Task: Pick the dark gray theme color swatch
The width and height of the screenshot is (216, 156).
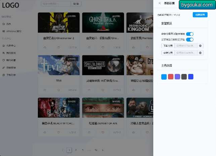Action: [x=184, y=77]
